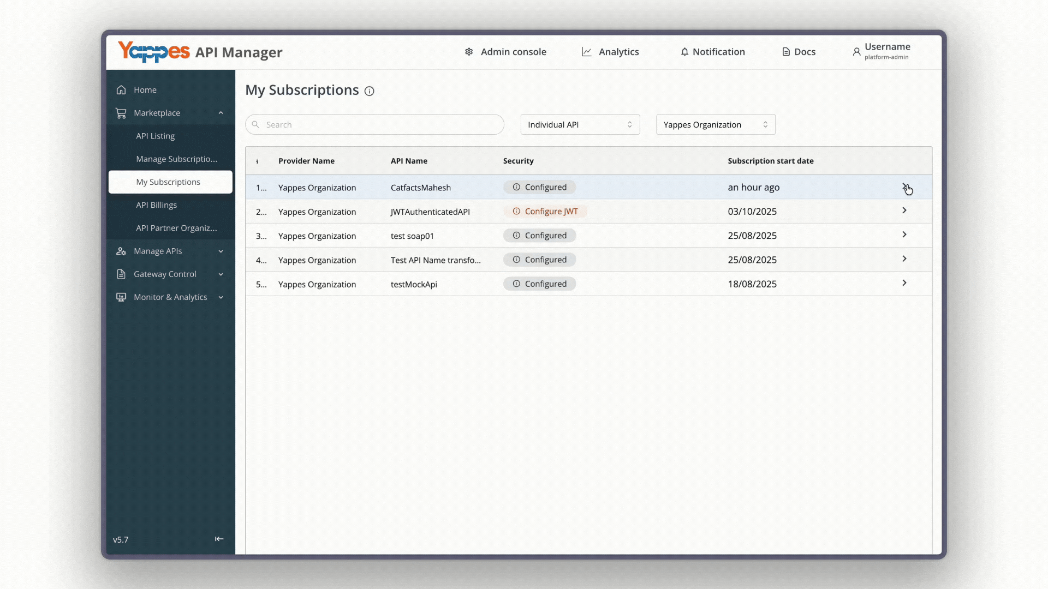This screenshot has height=589, width=1048.
Task: Expand the testMockApi row arrow
Action: point(904,283)
